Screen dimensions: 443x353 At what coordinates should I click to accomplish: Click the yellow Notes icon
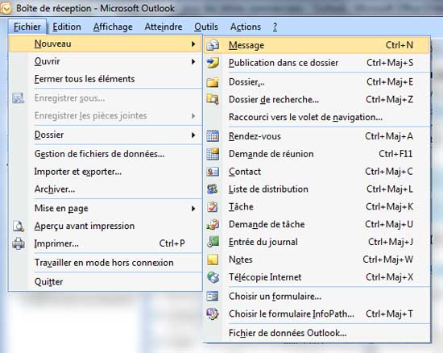click(x=213, y=260)
